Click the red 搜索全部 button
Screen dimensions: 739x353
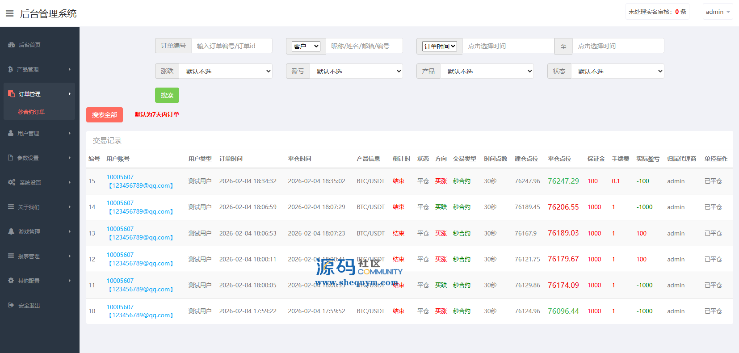point(105,115)
